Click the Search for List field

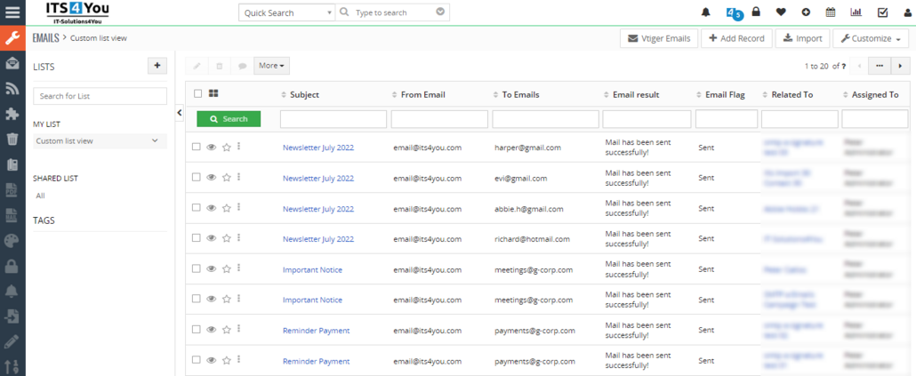[100, 96]
